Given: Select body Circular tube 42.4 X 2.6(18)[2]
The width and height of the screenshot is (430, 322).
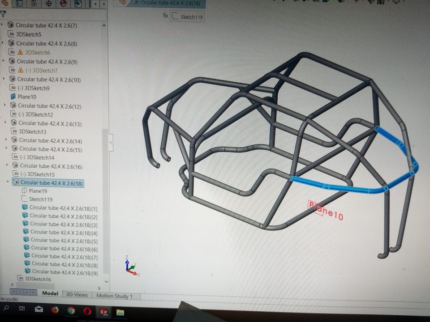Looking at the screenshot, I should click(x=63, y=216).
